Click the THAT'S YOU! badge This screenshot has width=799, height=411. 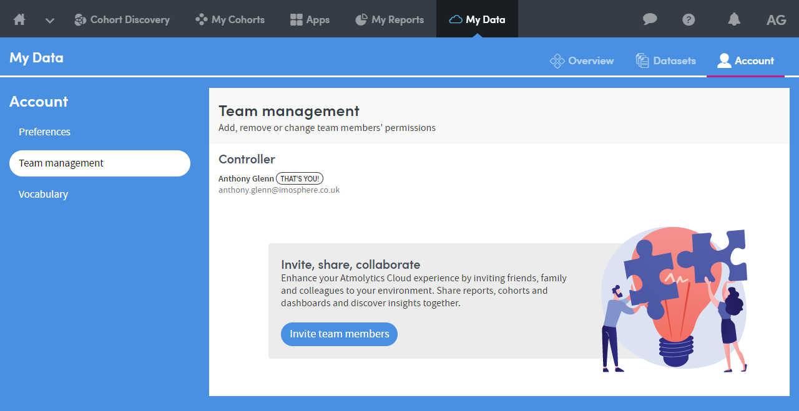click(x=300, y=178)
